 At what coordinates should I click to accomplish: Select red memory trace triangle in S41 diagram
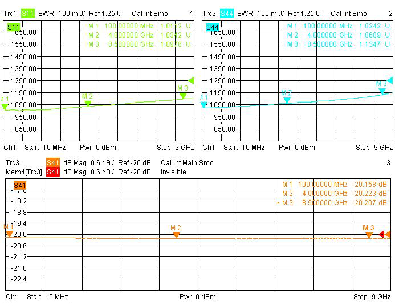click(381, 234)
